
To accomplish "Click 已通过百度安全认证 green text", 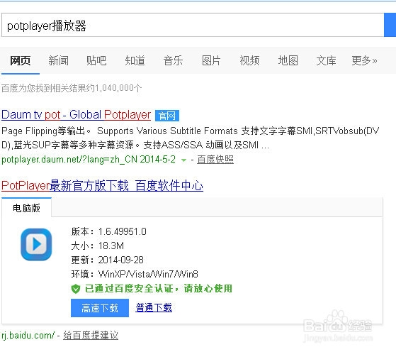I will point(159,288).
